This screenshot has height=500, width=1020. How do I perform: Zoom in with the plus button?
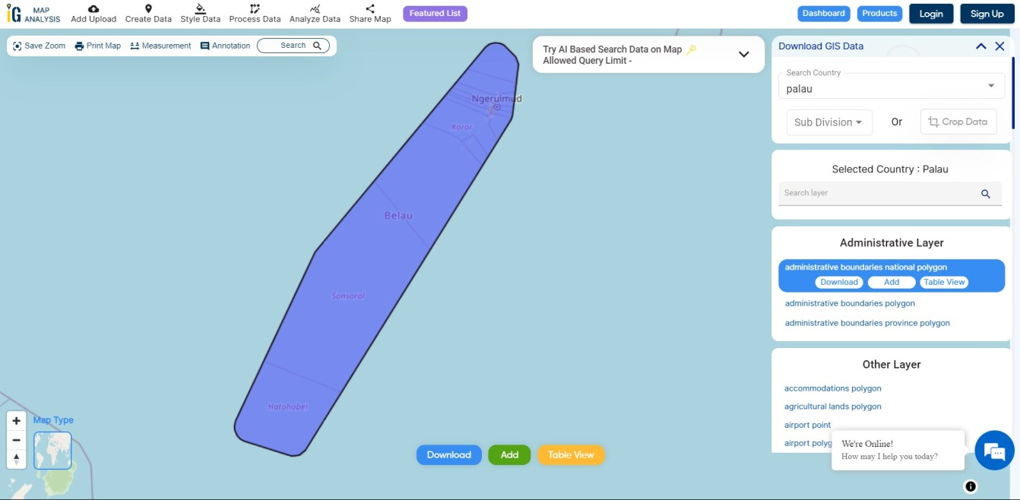click(x=16, y=421)
